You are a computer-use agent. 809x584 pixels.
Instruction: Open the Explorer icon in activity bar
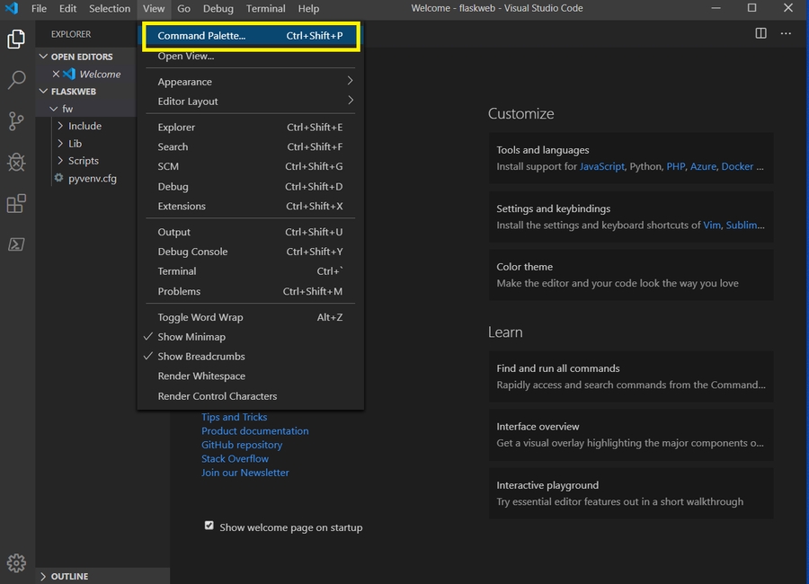16,40
